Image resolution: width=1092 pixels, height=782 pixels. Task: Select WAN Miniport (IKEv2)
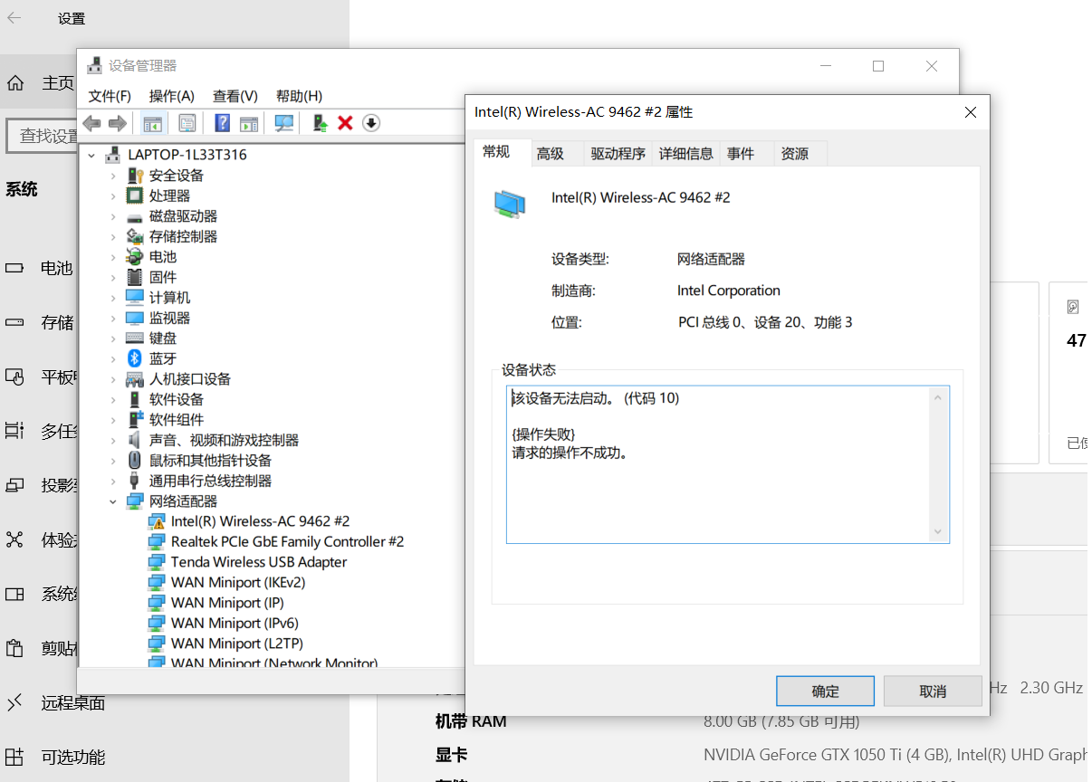[238, 582]
